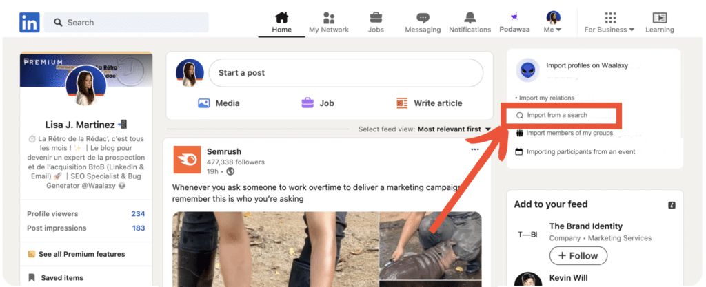
Task: Click Start a post field
Action: coord(345,73)
